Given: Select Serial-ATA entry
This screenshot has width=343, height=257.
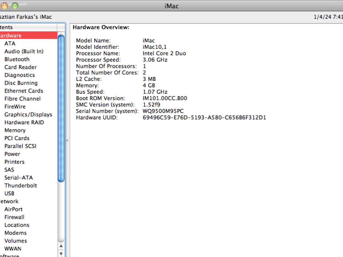Looking at the screenshot, I should (x=18, y=178).
